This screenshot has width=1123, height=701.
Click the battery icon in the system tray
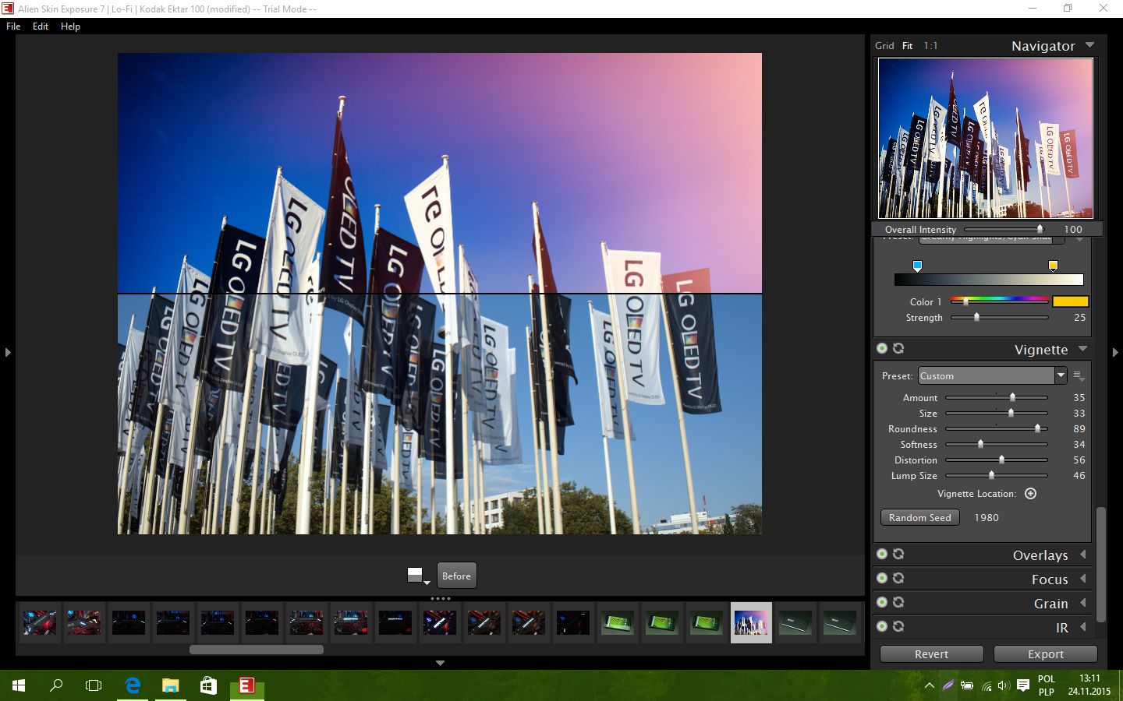click(967, 686)
